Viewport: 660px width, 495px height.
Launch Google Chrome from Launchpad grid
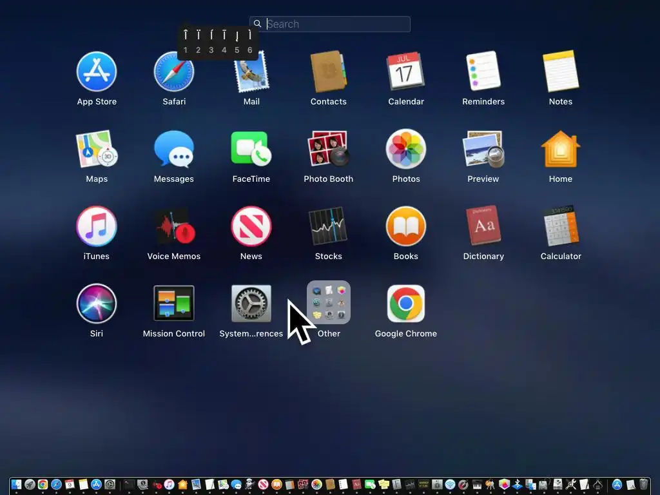tap(406, 304)
